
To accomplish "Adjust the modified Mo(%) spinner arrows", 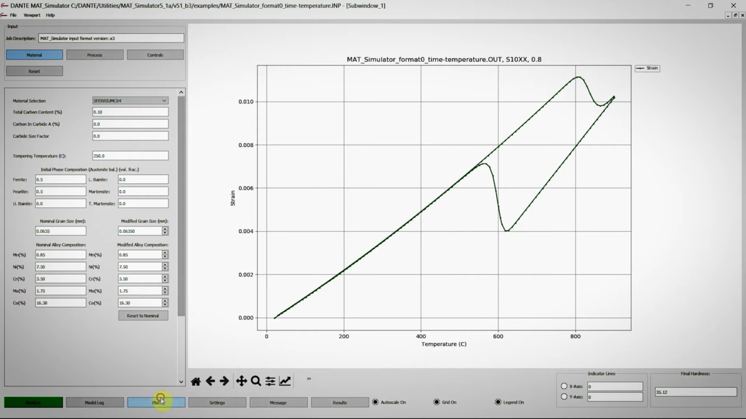I will pyautogui.click(x=165, y=291).
